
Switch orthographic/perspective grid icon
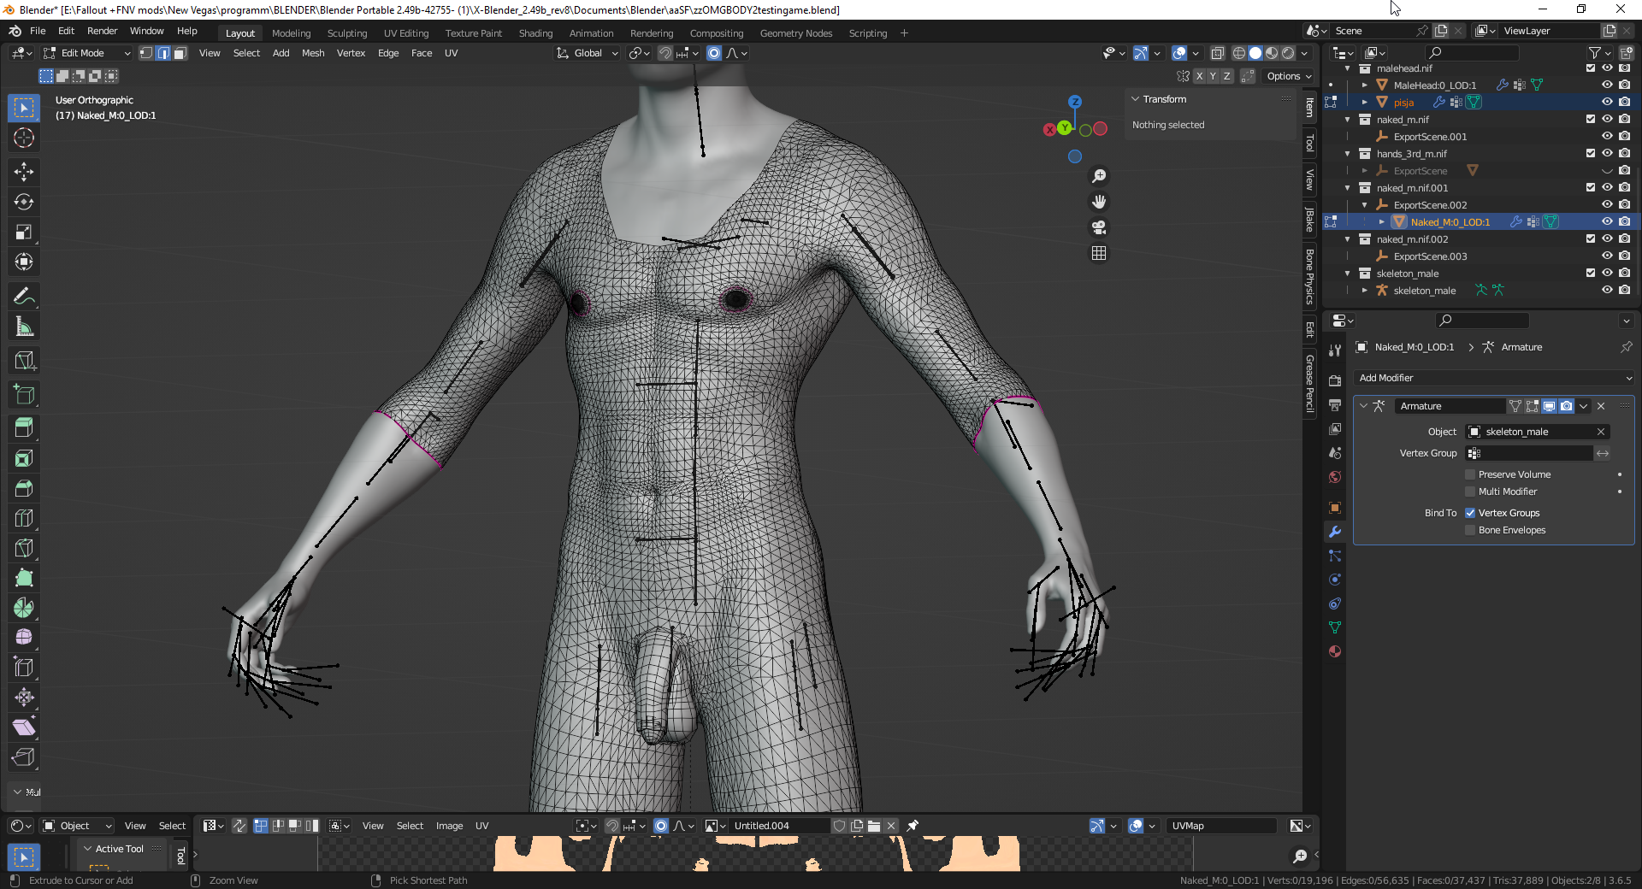1099,253
